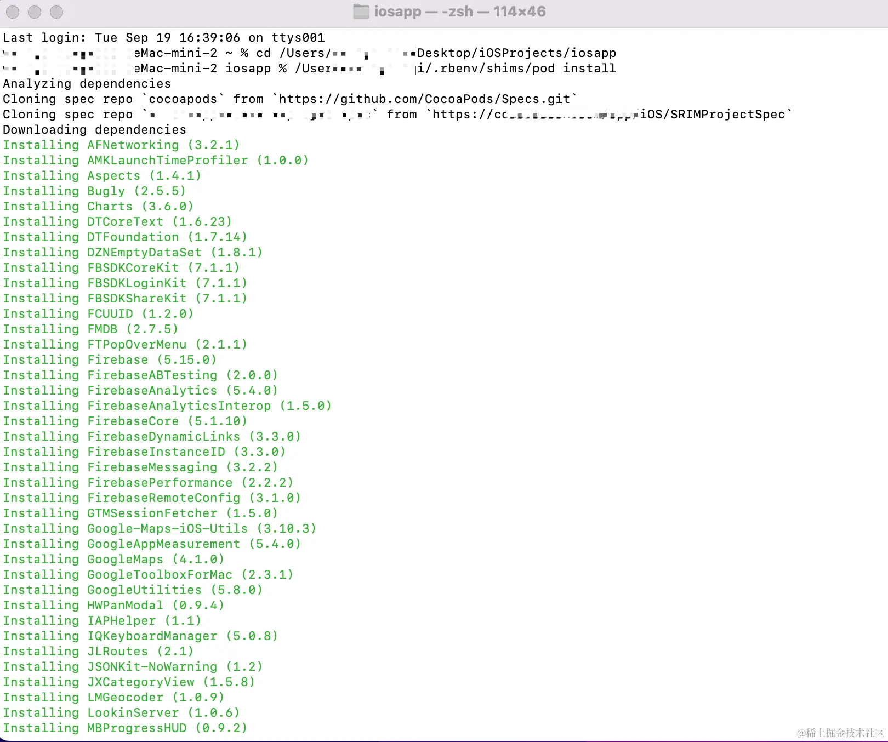Click 'Installing LMGeocoder (1.0.9)' line
The width and height of the screenshot is (888, 742).
(x=114, y=698)
